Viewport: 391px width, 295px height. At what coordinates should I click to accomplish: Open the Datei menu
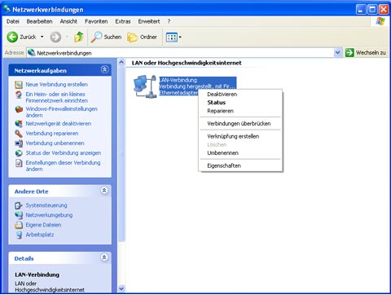point(13,21)
